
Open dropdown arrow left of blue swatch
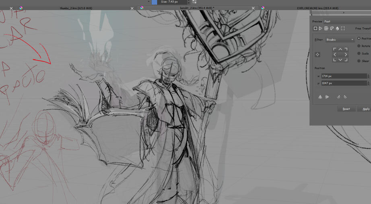click(x=148, y=2)
